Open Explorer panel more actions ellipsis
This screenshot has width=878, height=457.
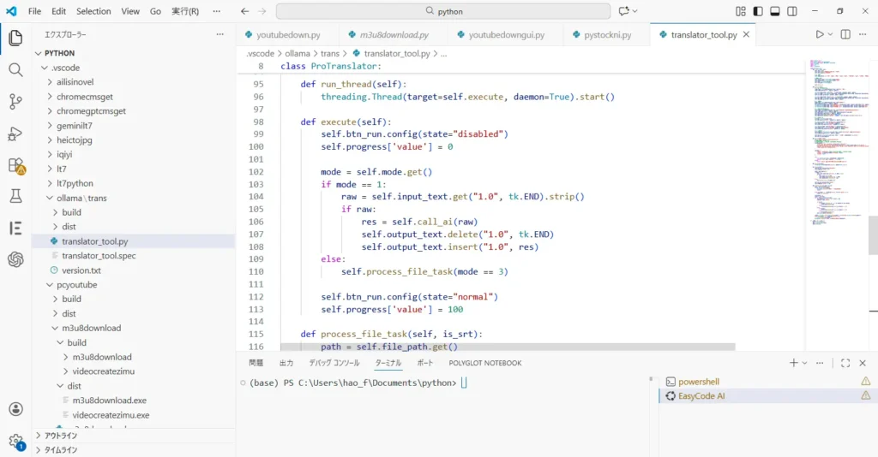(x=220, y=34)
